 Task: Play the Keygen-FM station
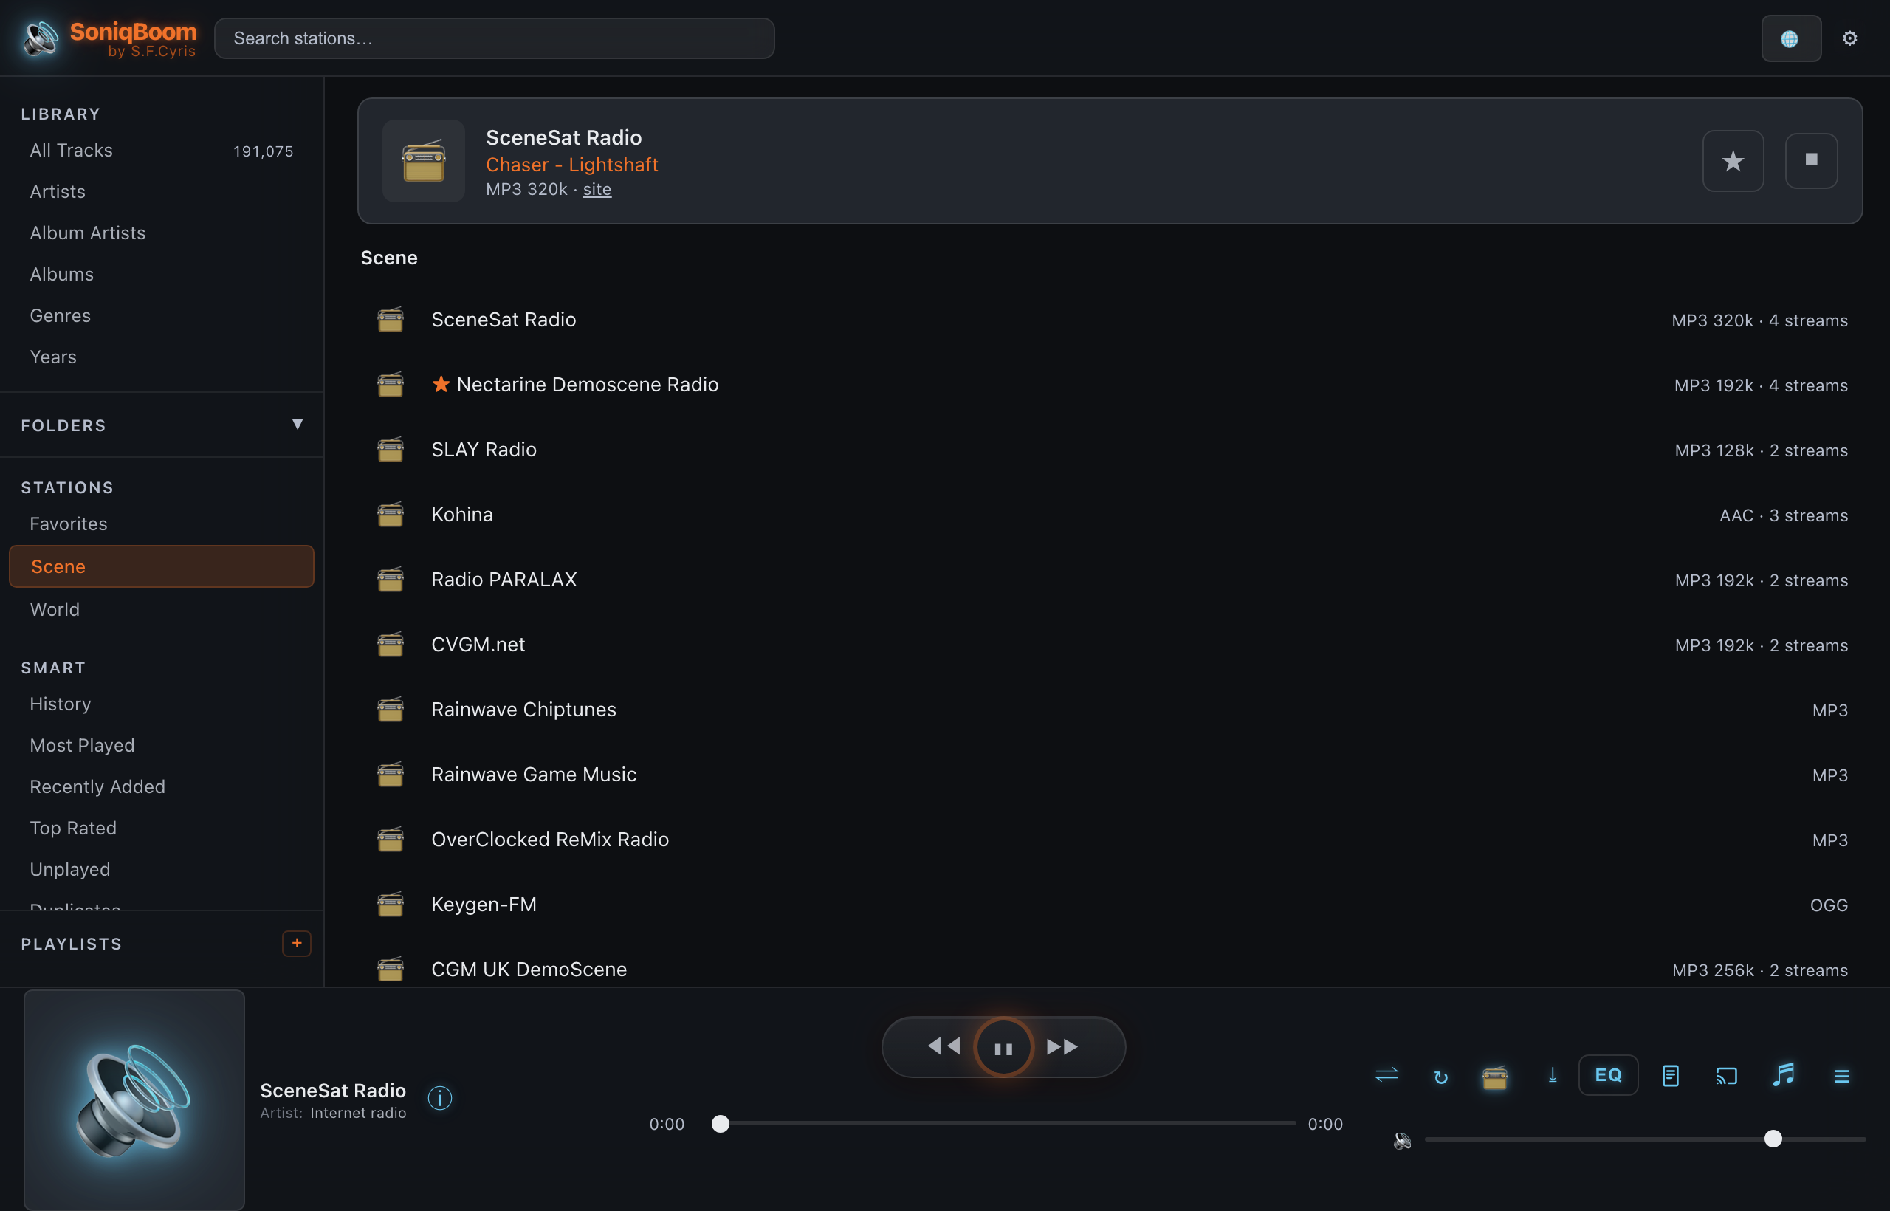(1110, 905)
